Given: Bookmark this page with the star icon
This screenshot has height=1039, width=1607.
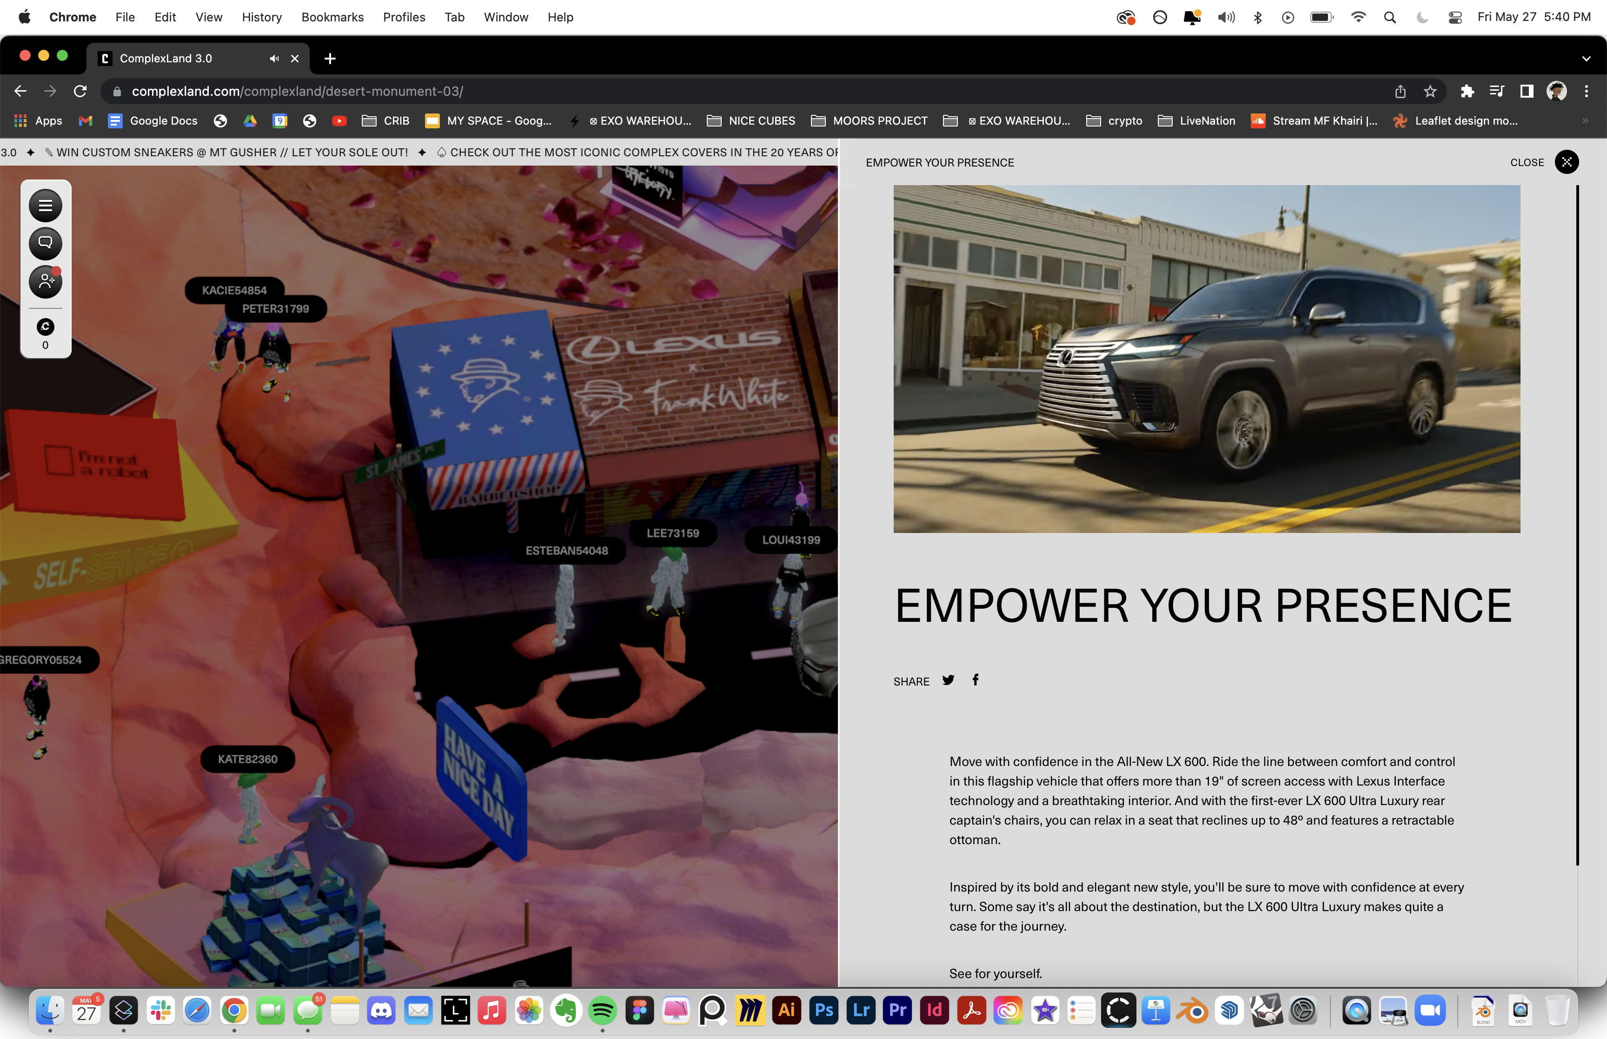Looking at the screenshot, I should (1430, 91).
